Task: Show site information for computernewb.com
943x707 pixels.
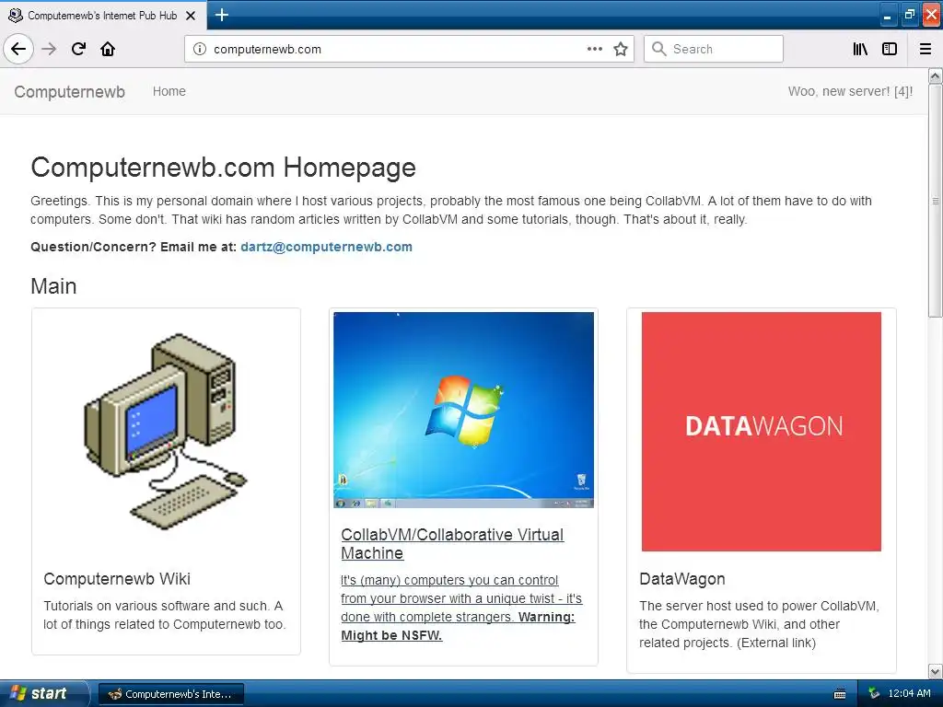Action: (200, 50)
